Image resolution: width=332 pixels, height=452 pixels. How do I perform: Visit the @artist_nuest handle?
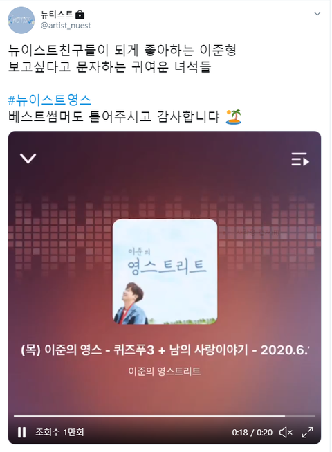pyautogui.click(x=66, y=26)
